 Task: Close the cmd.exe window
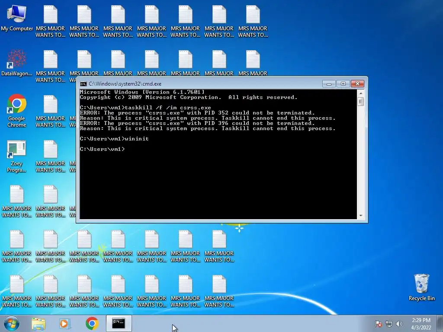(357, 84)
